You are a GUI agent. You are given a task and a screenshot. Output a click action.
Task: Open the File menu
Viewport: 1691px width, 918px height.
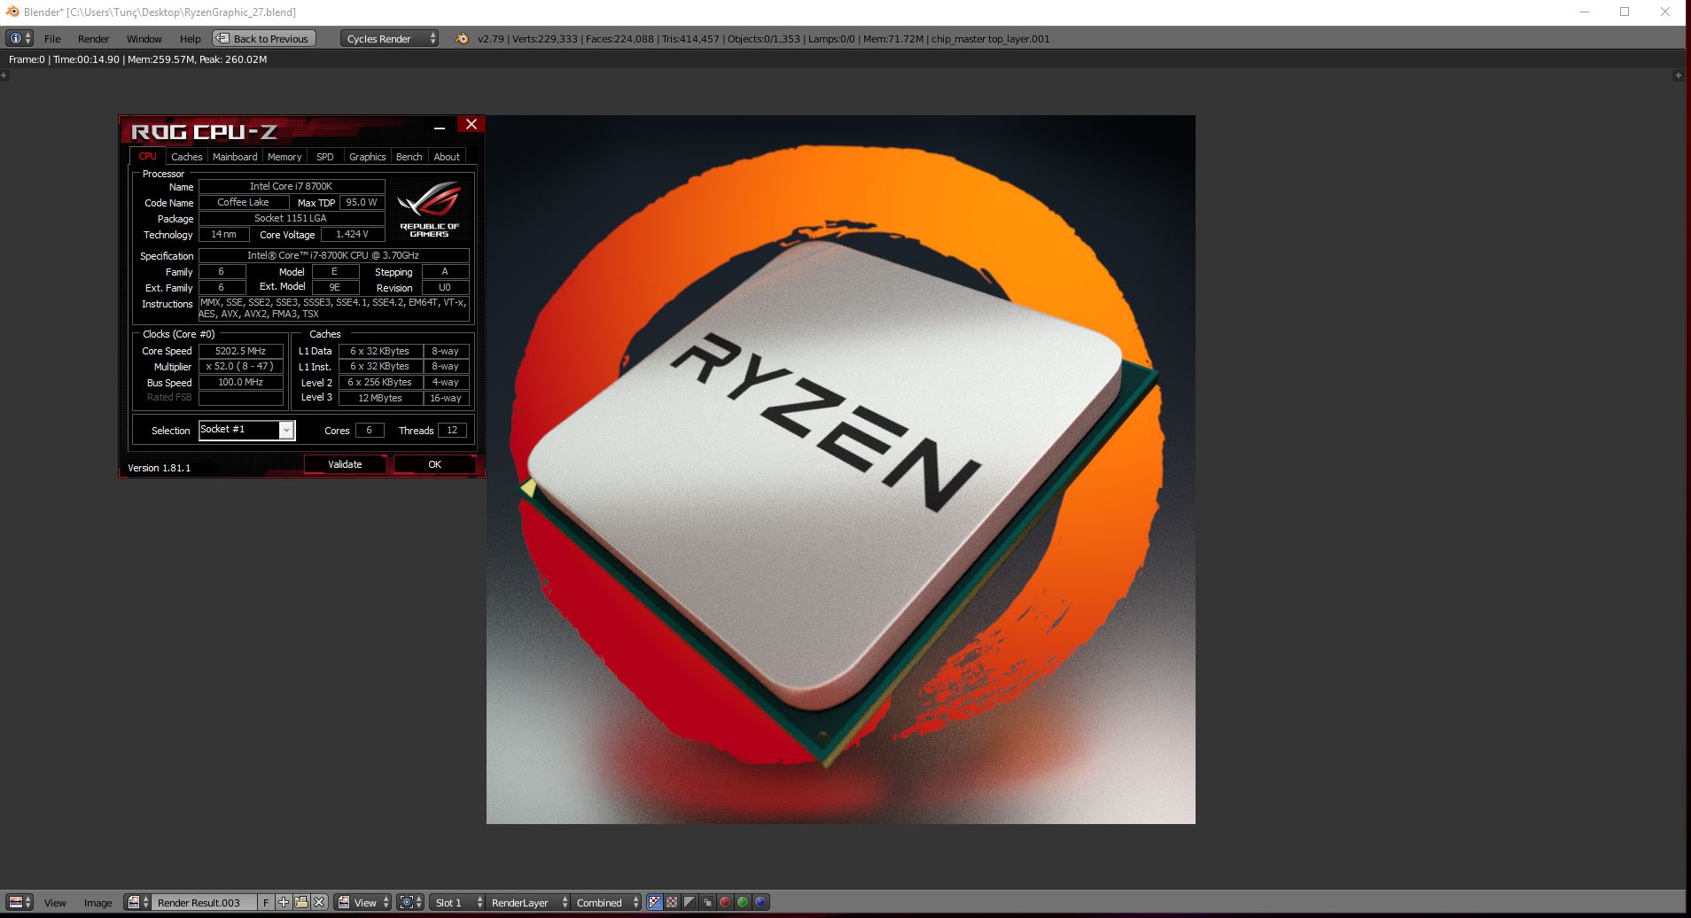pos(52,38)
